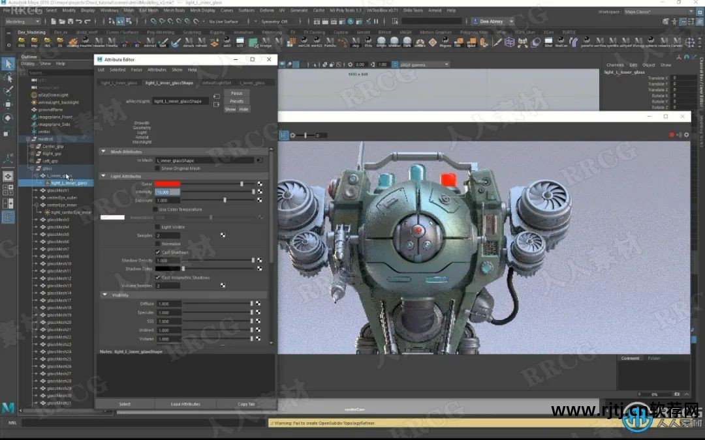Click the red stop render icon

(x=671, y=135)
